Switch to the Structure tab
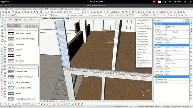Screen dimensions: 193x108 pyautogui.click(x=31, y=20)
